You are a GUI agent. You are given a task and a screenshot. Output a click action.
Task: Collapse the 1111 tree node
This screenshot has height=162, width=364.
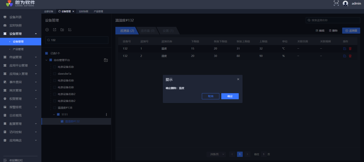tap(54, 114)
